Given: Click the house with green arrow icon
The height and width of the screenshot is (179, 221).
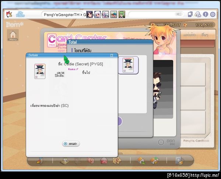Looking at the screenshot, I should pyautogui.click(x=141, y=161).
